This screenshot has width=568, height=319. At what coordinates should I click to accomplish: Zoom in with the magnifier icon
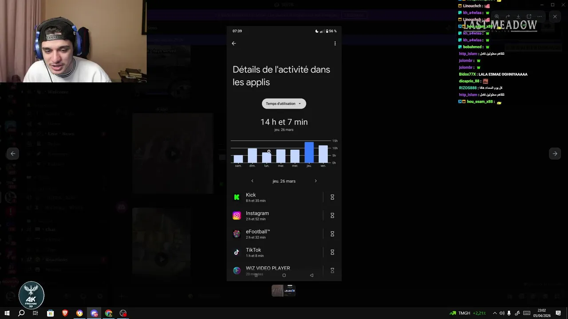[x=497, y=16]
